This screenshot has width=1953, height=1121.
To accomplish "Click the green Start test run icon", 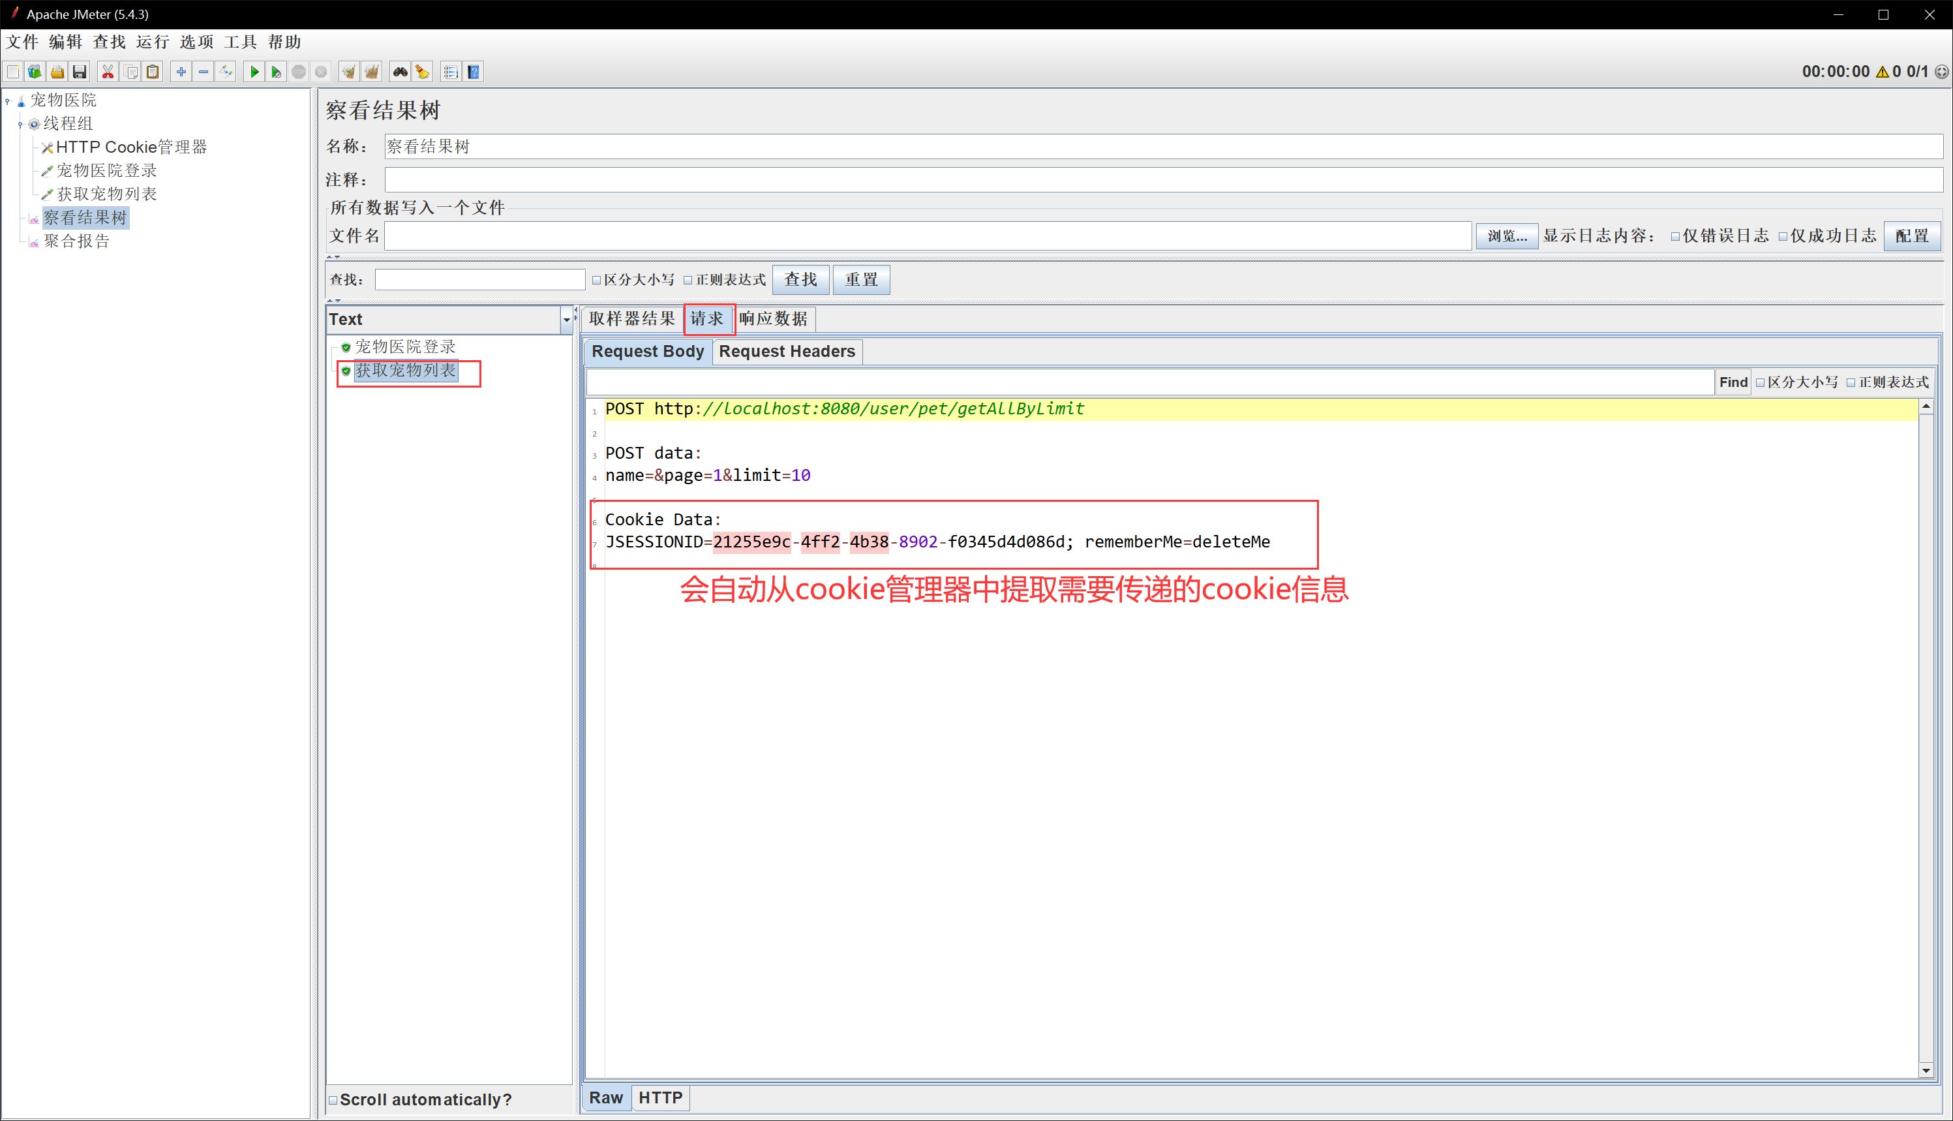I will [x=254, y=72].
